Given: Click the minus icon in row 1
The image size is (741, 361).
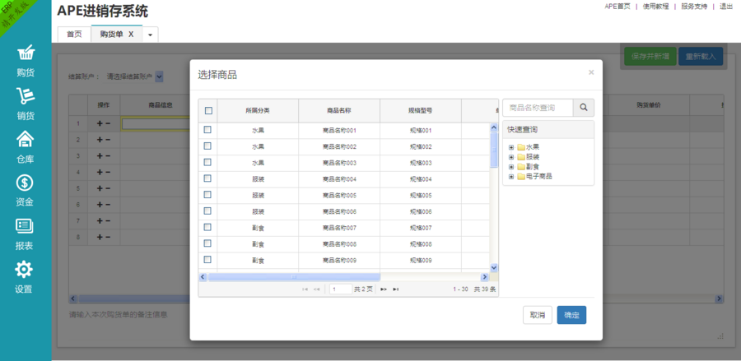Looking at the screenshot, I should coord(108,123).
